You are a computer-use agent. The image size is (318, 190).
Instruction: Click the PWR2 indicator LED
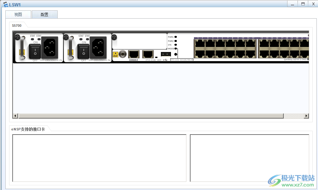pyautogui.click(x=176, y=41)
